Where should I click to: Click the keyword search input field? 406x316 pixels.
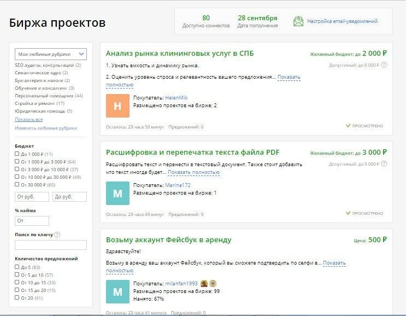pos(50,245)
